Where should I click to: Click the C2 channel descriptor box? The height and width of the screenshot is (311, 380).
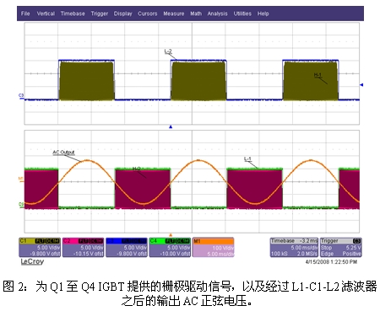coord(83,248)
